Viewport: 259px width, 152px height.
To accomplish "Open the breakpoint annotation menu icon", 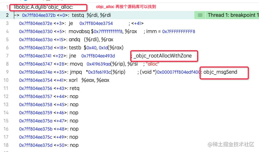I will pos(200,15).
